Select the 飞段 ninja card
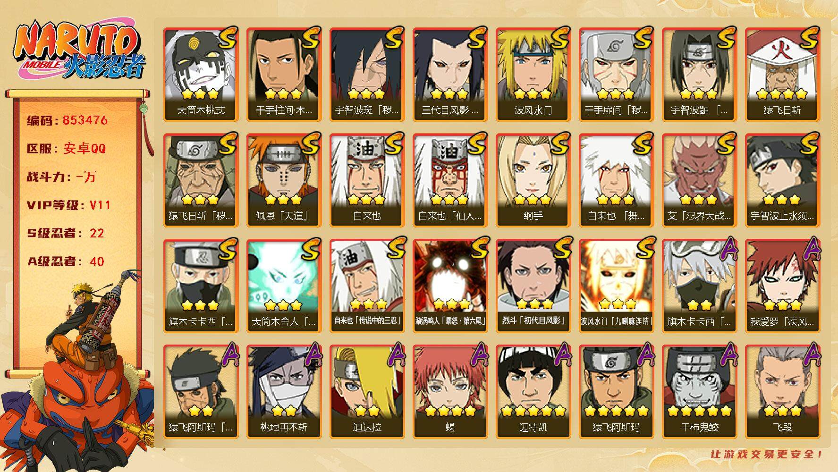Image resolution: width=838 pixels, height=472 pixels. coord(782,392)
